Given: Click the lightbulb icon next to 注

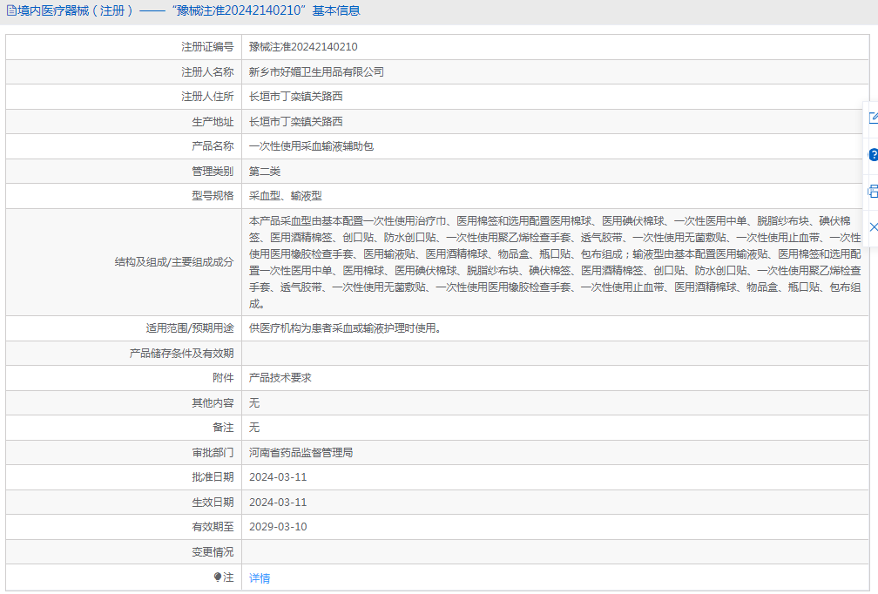Looking at the screenshot, I should coord(217,577).
